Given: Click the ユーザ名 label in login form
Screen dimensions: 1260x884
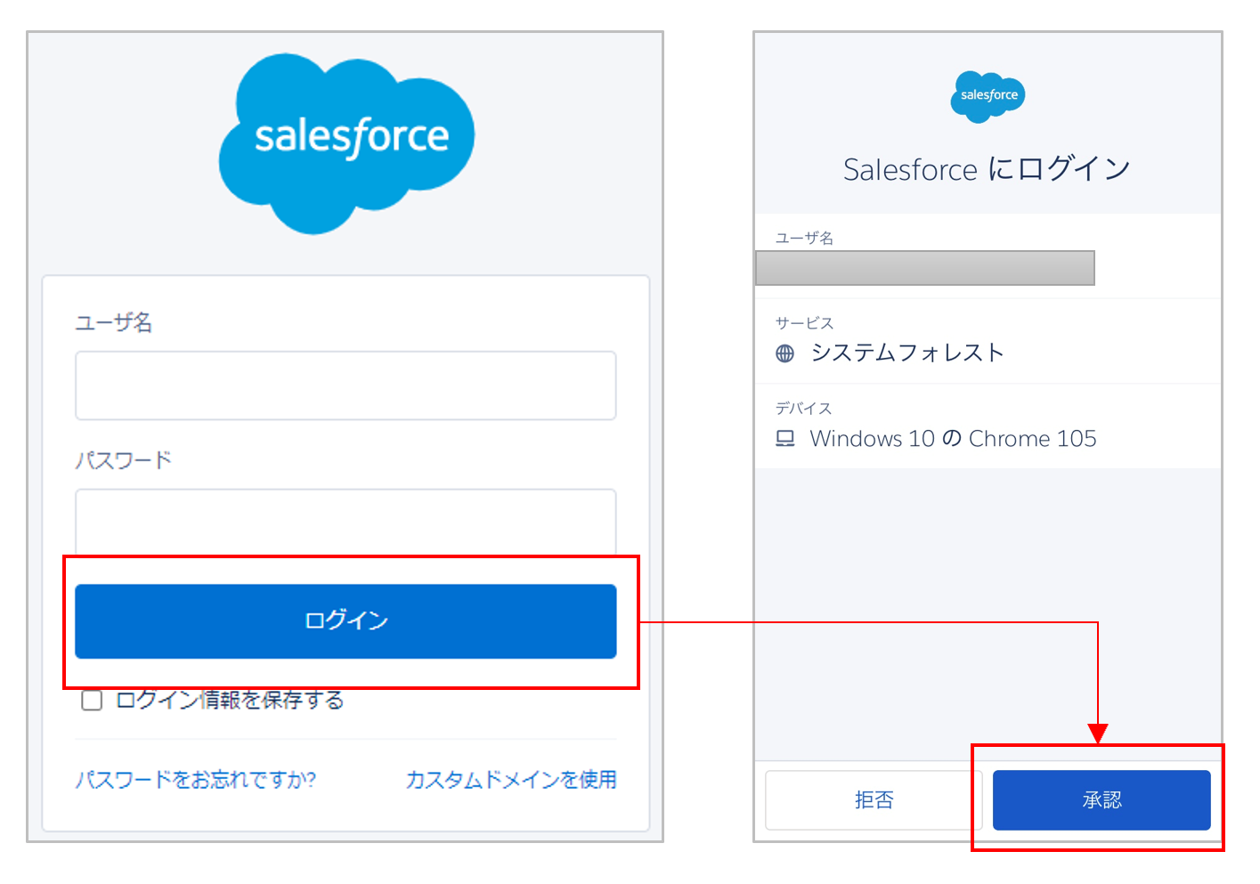Looking at the screenshot, I should click(113, 322).
